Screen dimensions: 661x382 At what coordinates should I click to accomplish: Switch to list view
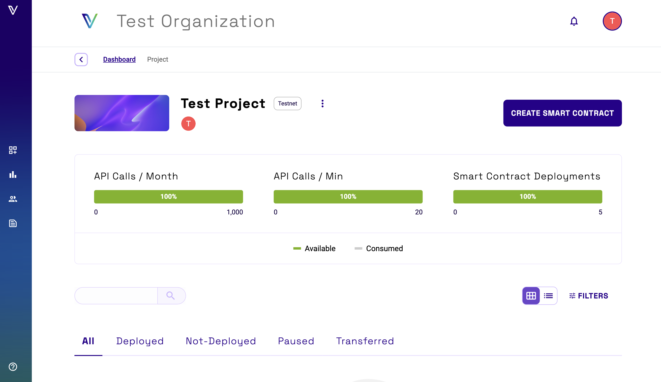[548, 296]
